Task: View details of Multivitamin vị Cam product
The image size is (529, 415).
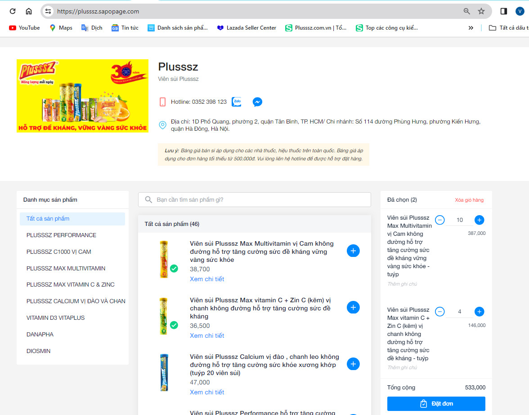Action: 207,279
